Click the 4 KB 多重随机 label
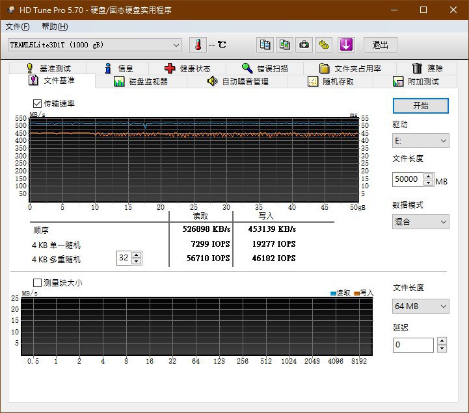Image resolution: width=469 pixels, height=413 pixels. (x=56, y=259)
